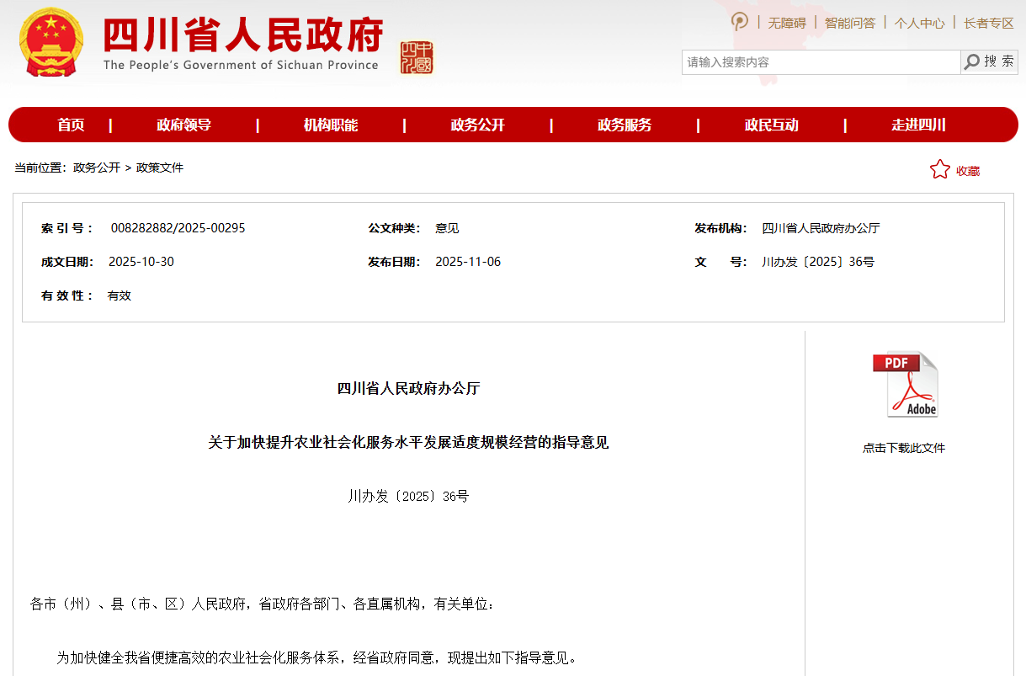Select the 机构职能 navigation item
The image size is (1026, 676).
click(x=331, y=125)
